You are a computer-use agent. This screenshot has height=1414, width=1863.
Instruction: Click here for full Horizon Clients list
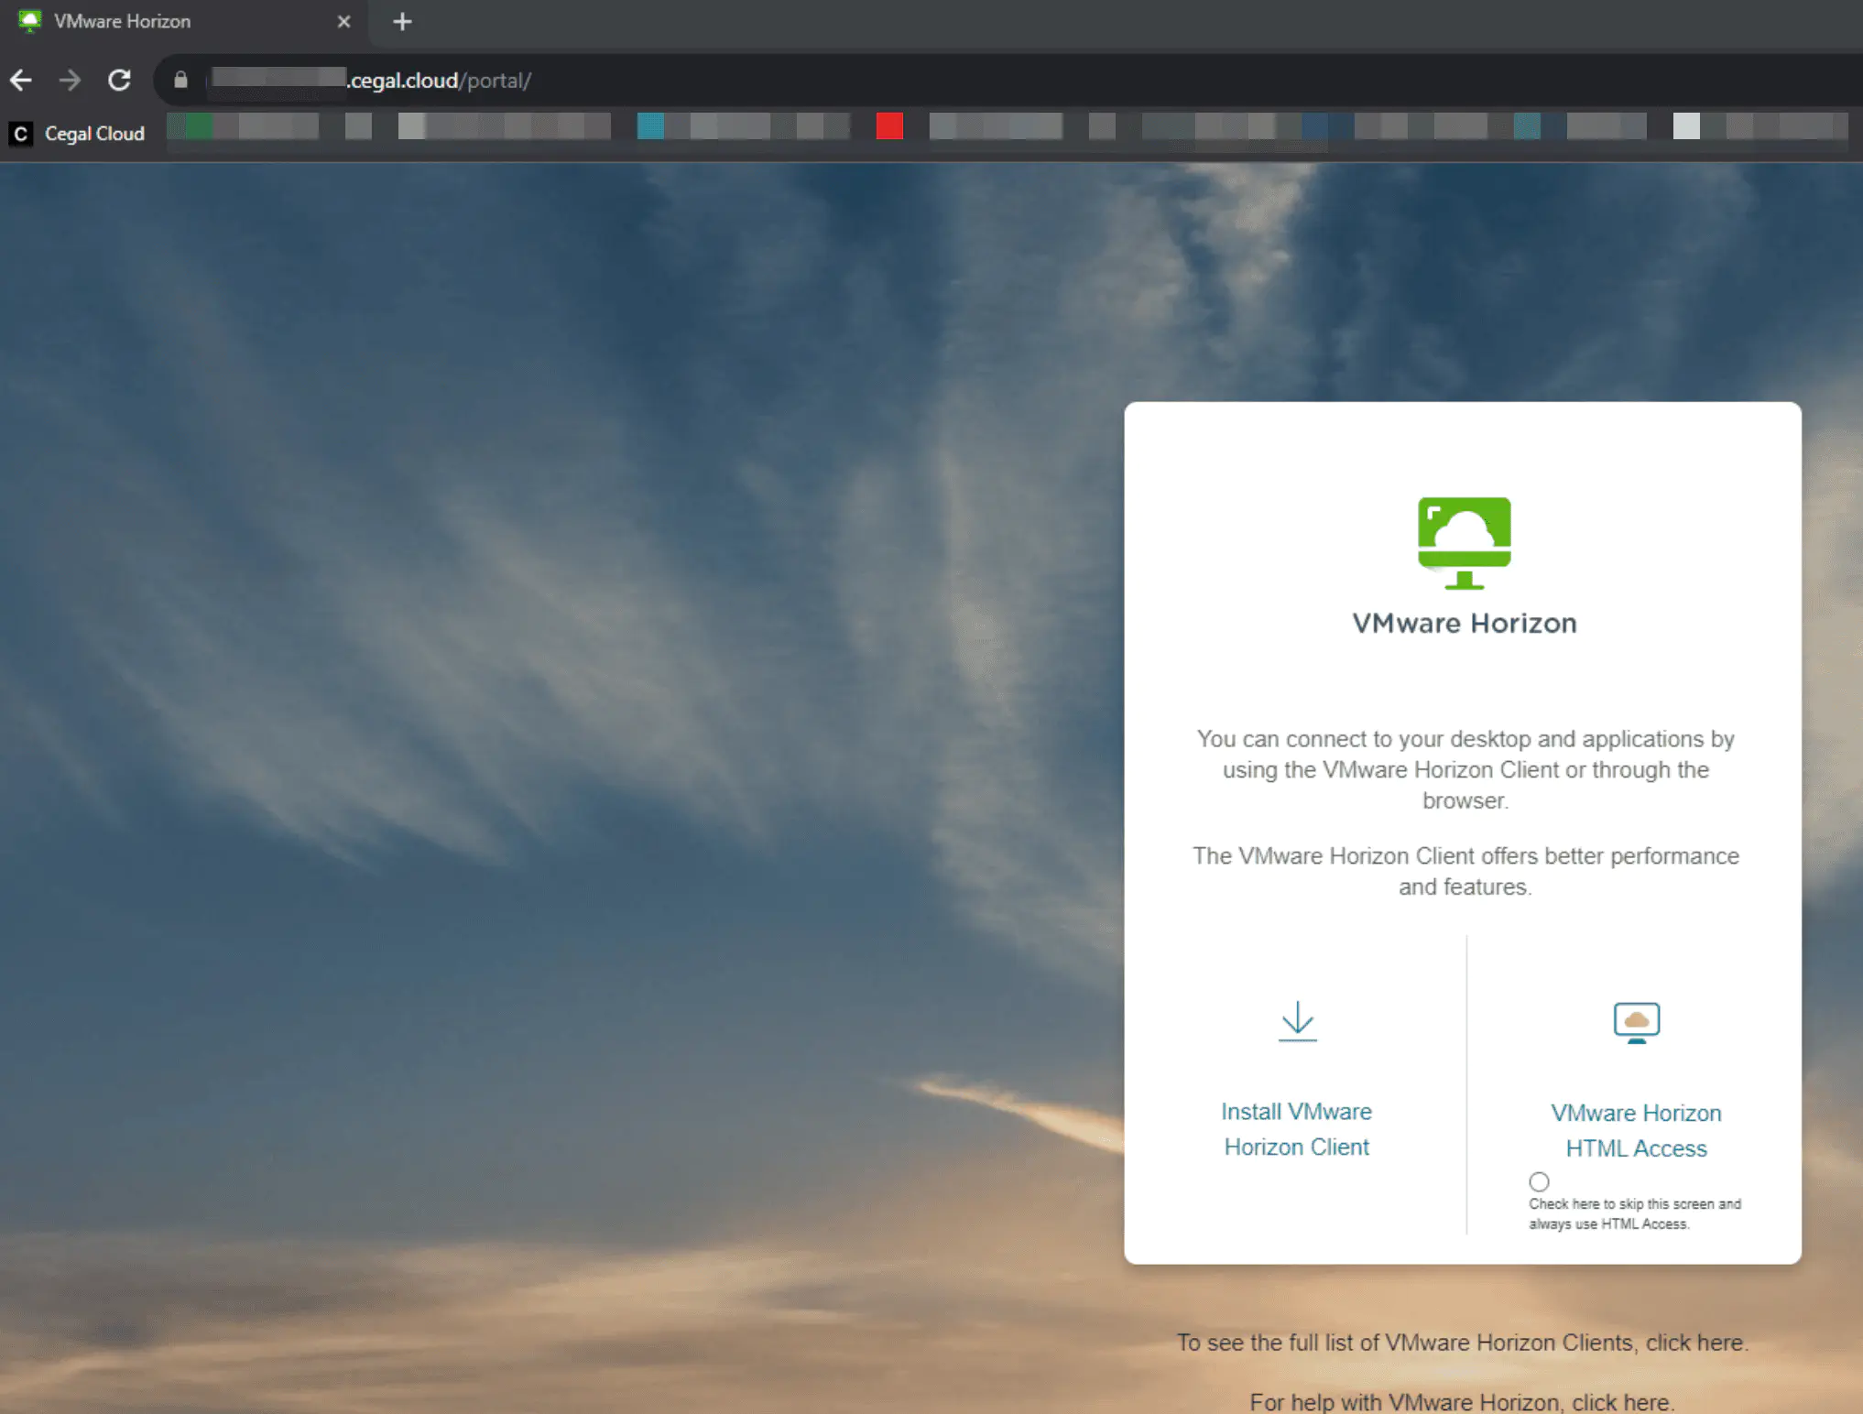(x=1694, y=1343)
